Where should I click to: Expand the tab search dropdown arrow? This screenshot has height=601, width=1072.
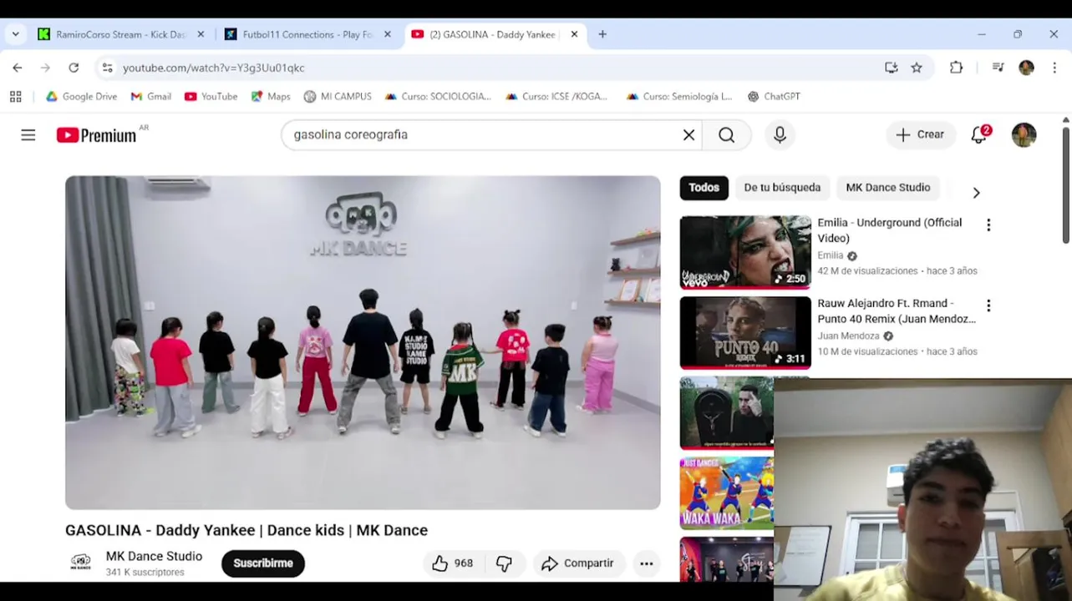click(x=15, y=34)
